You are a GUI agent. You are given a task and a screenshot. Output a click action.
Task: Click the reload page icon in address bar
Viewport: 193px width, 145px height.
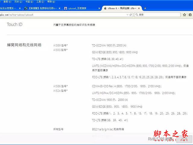(x=131, y=14)
